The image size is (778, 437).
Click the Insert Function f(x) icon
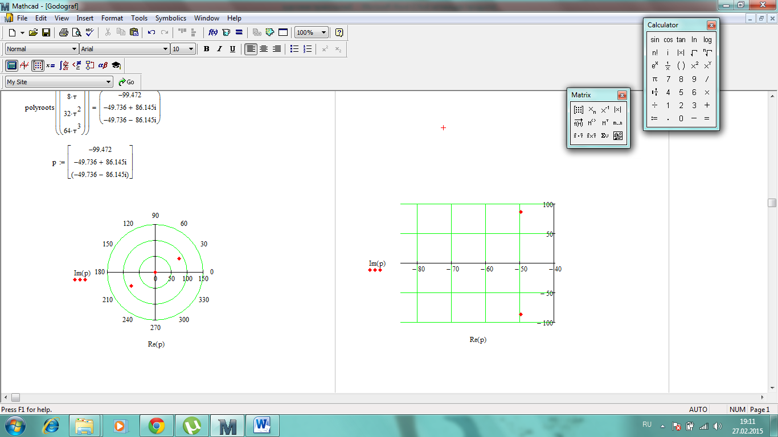(212, 32)
